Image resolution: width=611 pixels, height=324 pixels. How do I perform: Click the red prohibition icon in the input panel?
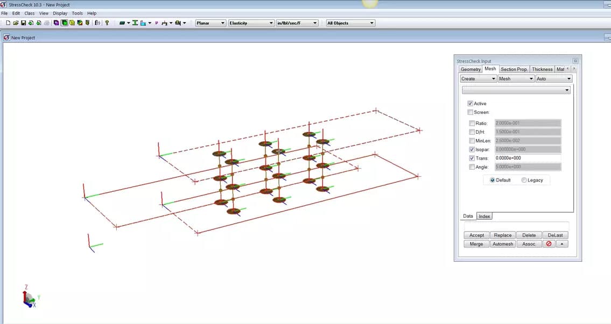(549, 243)
